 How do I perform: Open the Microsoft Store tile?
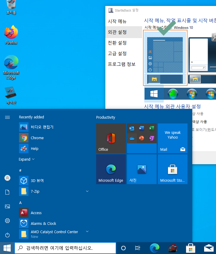pos(173,169)
